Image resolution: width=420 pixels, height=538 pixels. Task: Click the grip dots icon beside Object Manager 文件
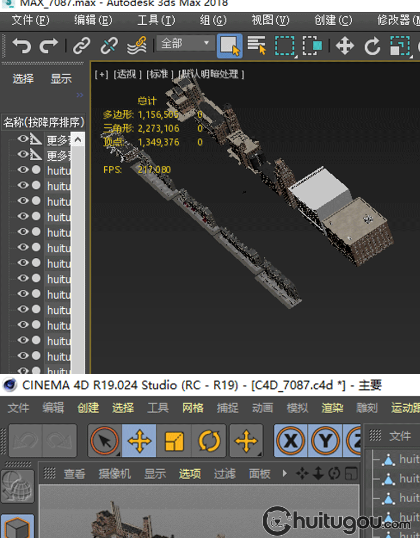(x=375, y=435)
